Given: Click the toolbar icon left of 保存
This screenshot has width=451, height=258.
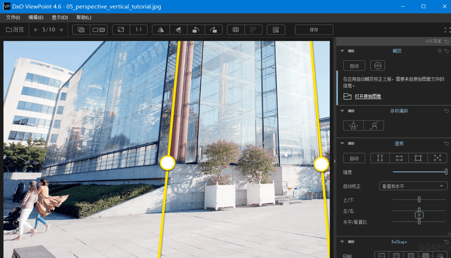Looking at the screenshot, I should [x=276, y=30].
